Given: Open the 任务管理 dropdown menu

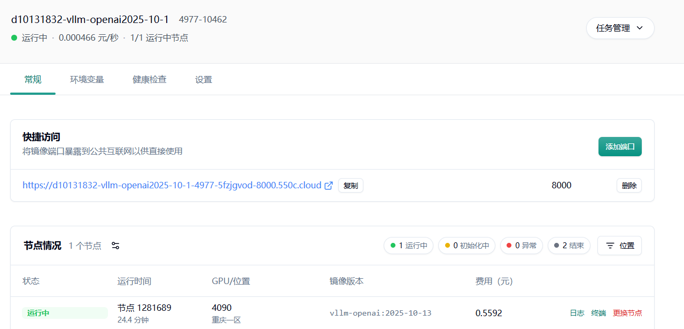Looking at the screenshot, I should (620, 28).
